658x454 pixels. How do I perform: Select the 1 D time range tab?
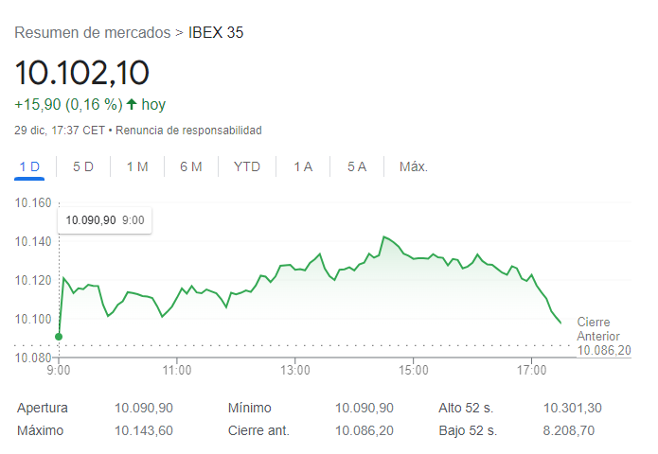coord(29,166)
